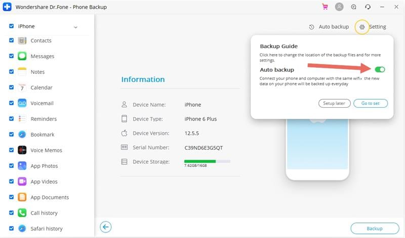Turn off the Auto backup toggle

[380, 69]
